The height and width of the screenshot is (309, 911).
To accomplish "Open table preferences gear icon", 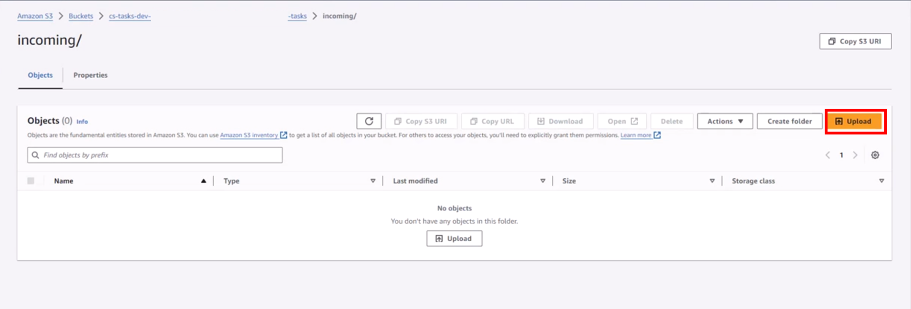I will (875, 155).
